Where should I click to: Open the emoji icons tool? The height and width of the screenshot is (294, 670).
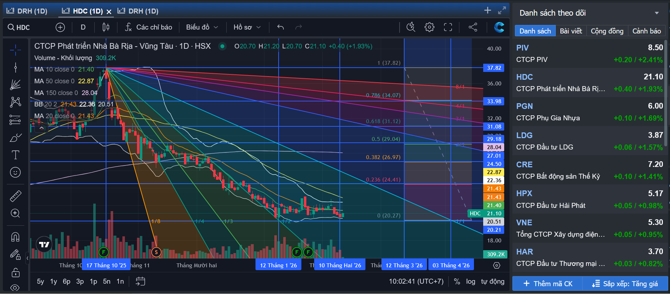[15, 172]
